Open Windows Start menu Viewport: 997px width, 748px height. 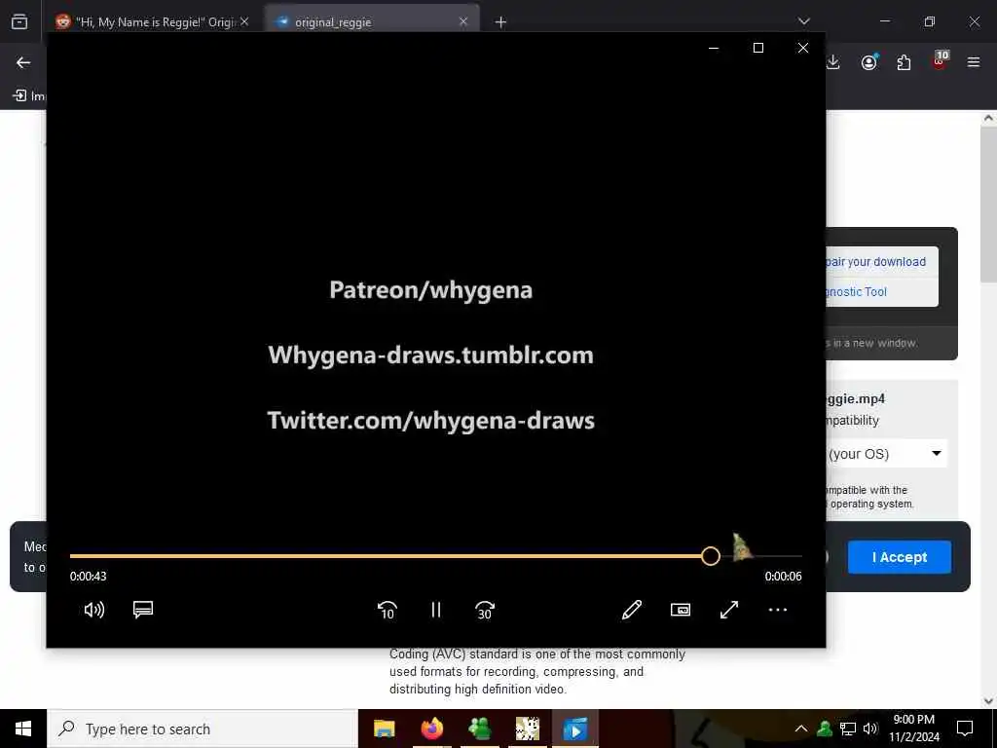pyautogui.click(x=23, y=729)
